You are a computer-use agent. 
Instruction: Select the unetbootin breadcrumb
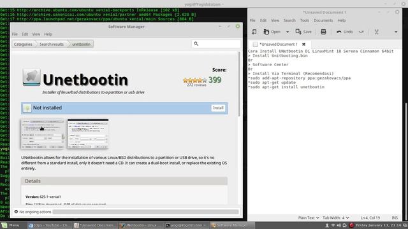(81, 44)
